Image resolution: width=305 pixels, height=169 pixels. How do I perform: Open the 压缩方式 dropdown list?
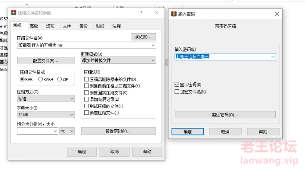click(72, 99)
